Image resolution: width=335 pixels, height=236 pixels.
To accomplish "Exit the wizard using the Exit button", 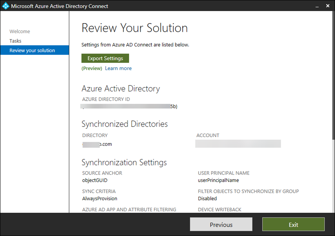I will pyautogui.click(x=293, y=225).
